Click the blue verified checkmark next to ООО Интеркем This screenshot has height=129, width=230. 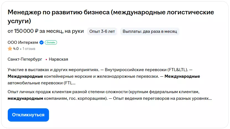coord(42,42)
